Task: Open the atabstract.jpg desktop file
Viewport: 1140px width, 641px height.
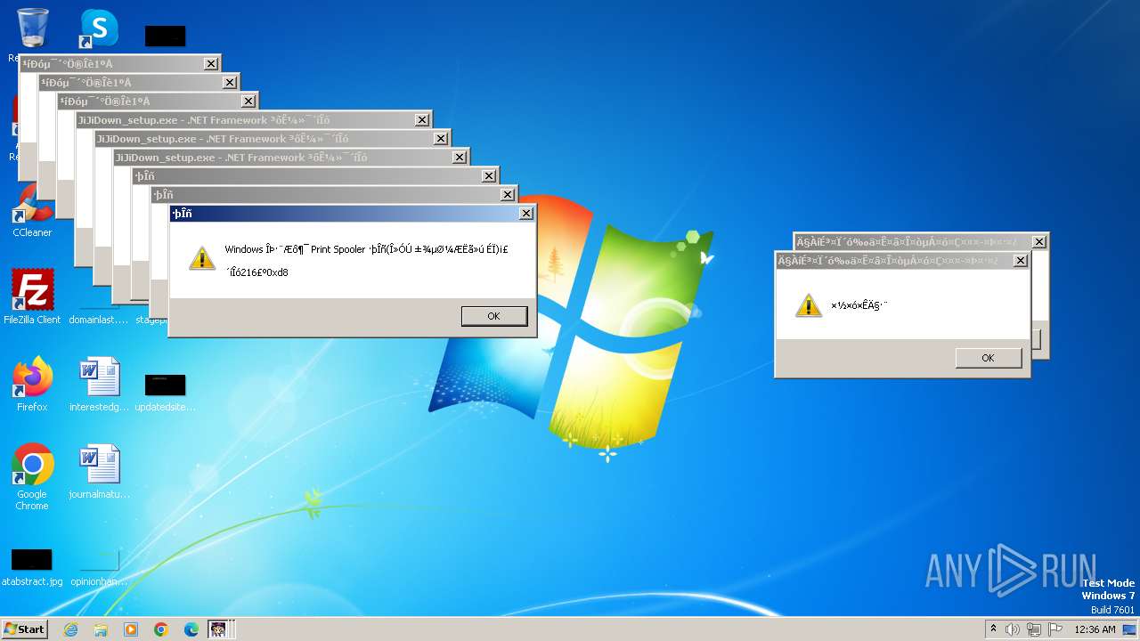Action: (x=32, y=567)
